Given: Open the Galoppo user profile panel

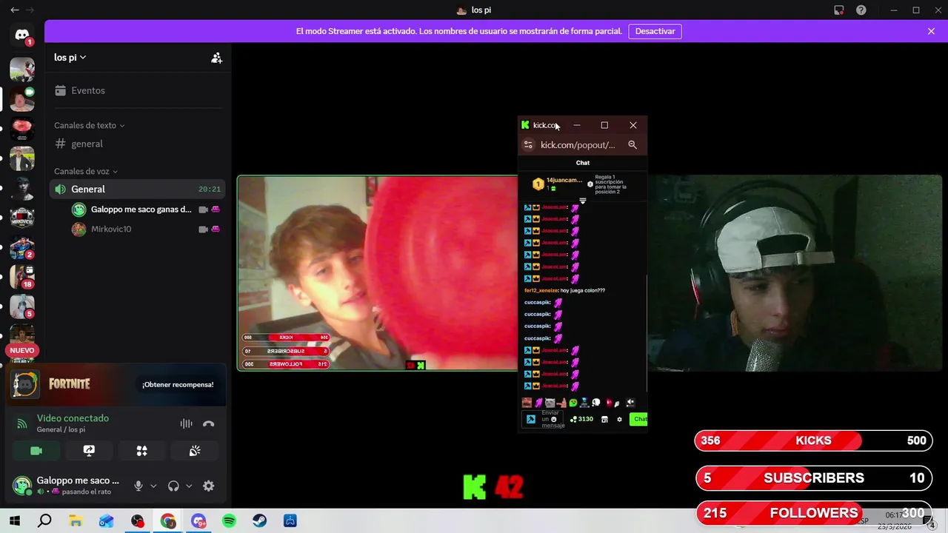Looking at the screenshot, I should 67,486.
